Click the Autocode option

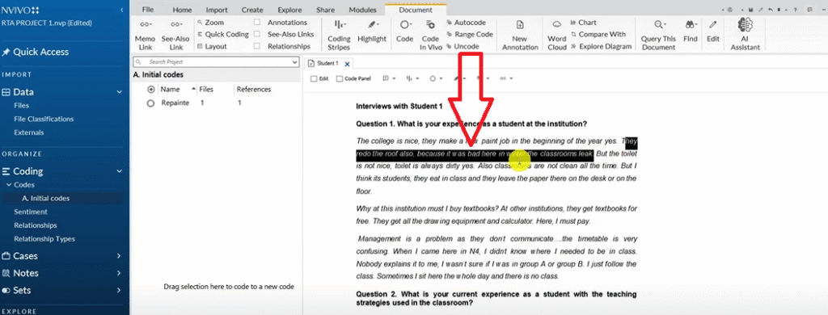(x=466, y=23)
